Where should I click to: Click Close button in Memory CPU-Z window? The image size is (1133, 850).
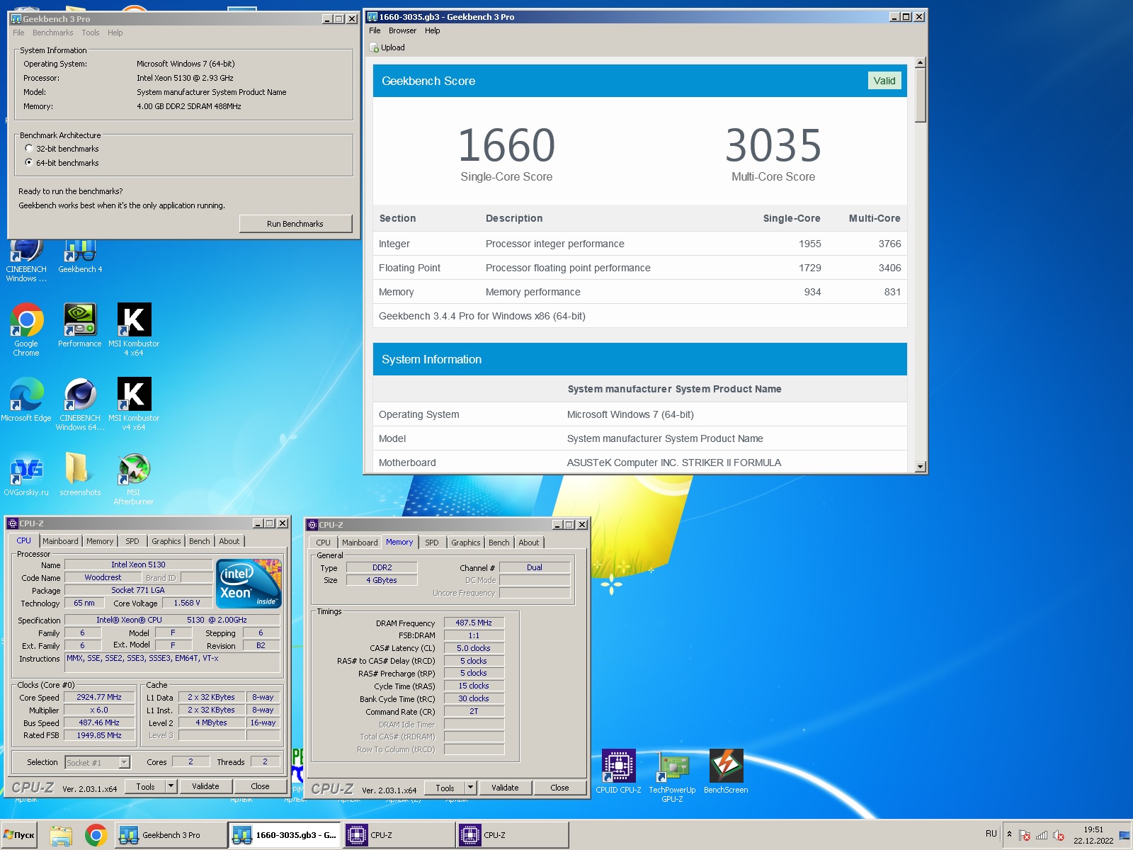[x=559, y=788]
